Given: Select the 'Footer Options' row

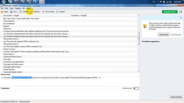Looking at the screenshot, I should [x=69, y=54].
